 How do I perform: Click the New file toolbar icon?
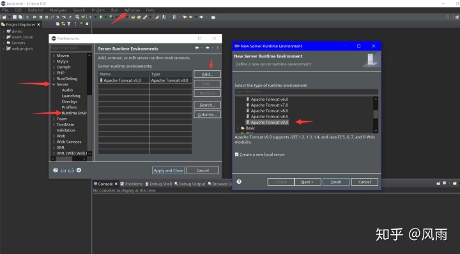[x=4, y=17]
